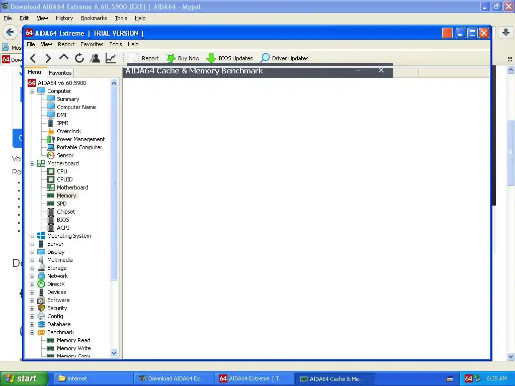The image size is (515, 386).
Task: Click the Report toolbar button
Action: tap(144, 58)
